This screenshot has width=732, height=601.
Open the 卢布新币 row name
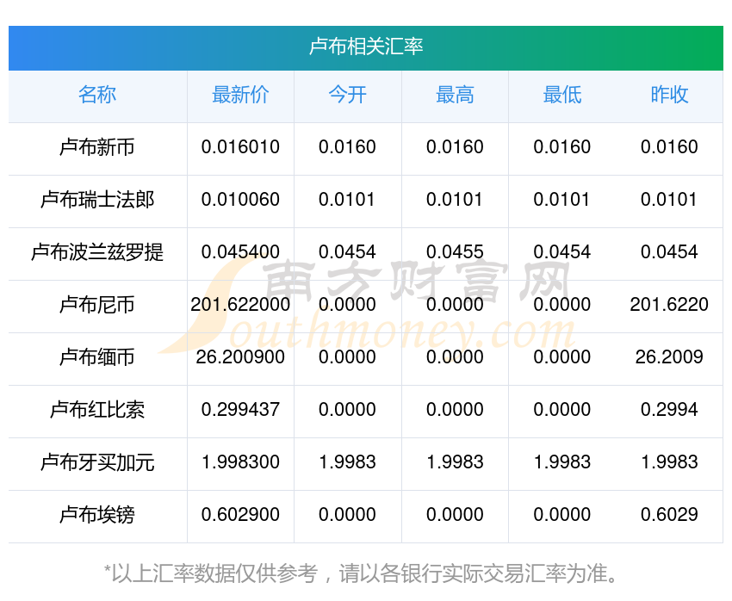97,147
